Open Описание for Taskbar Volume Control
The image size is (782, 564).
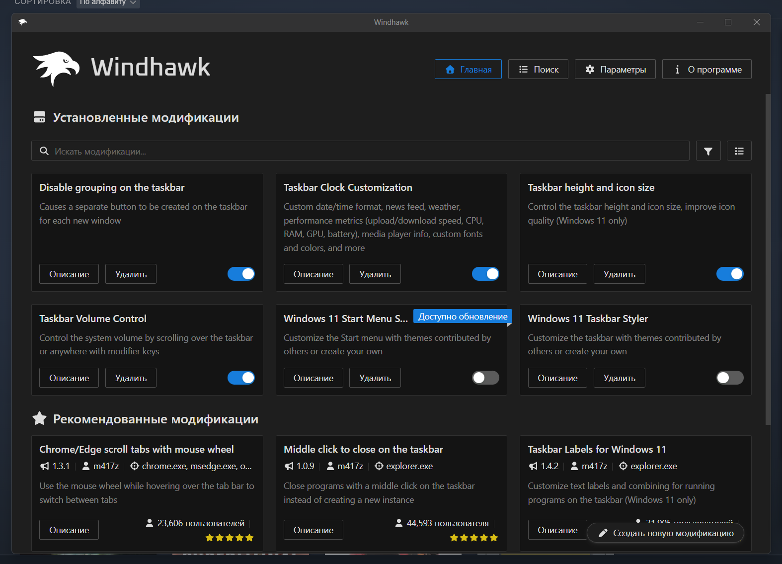click(x=69, y=378)
